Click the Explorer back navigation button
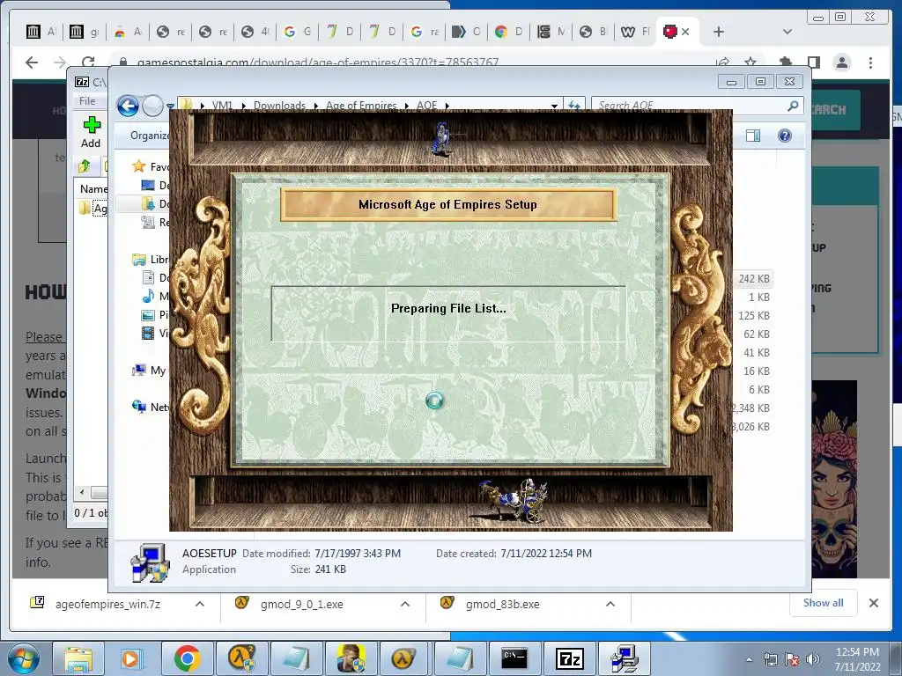The height and width of the screenshot is (676, 902). 128,106
